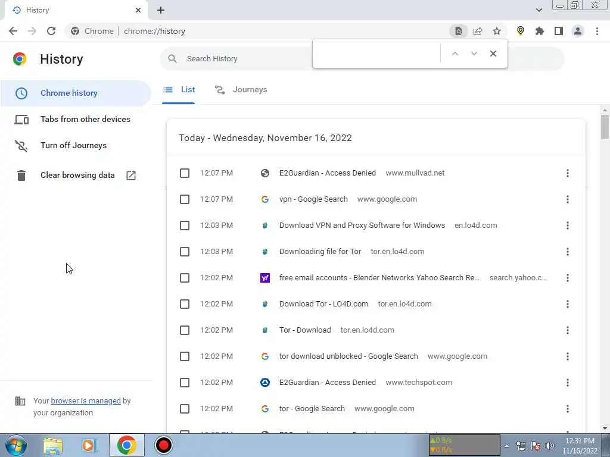
Task: Check the E2Guardian www.techspot.com entry box
Action: 185,383
